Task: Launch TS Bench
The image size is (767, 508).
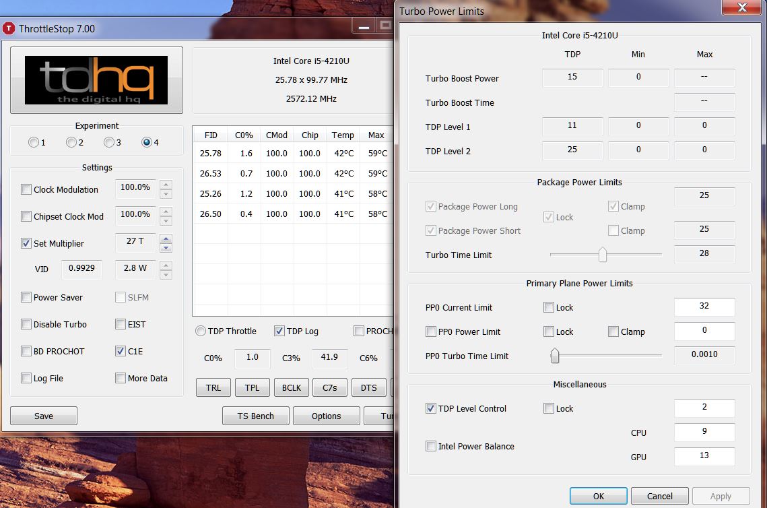Action: [256, 416]
